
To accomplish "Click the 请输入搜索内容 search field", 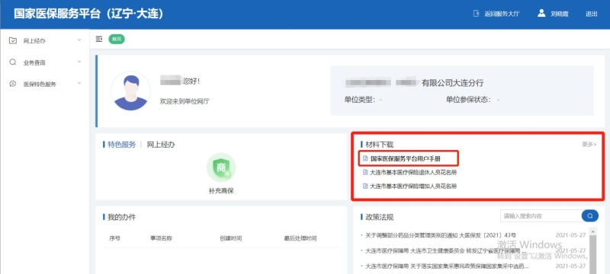I will tap(541, 216).
